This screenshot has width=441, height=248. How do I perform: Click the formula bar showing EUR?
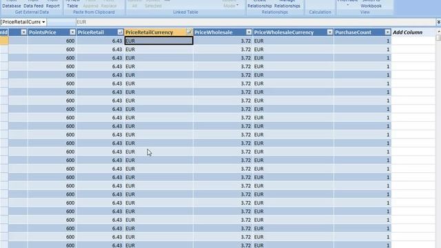tap(256, 22)
